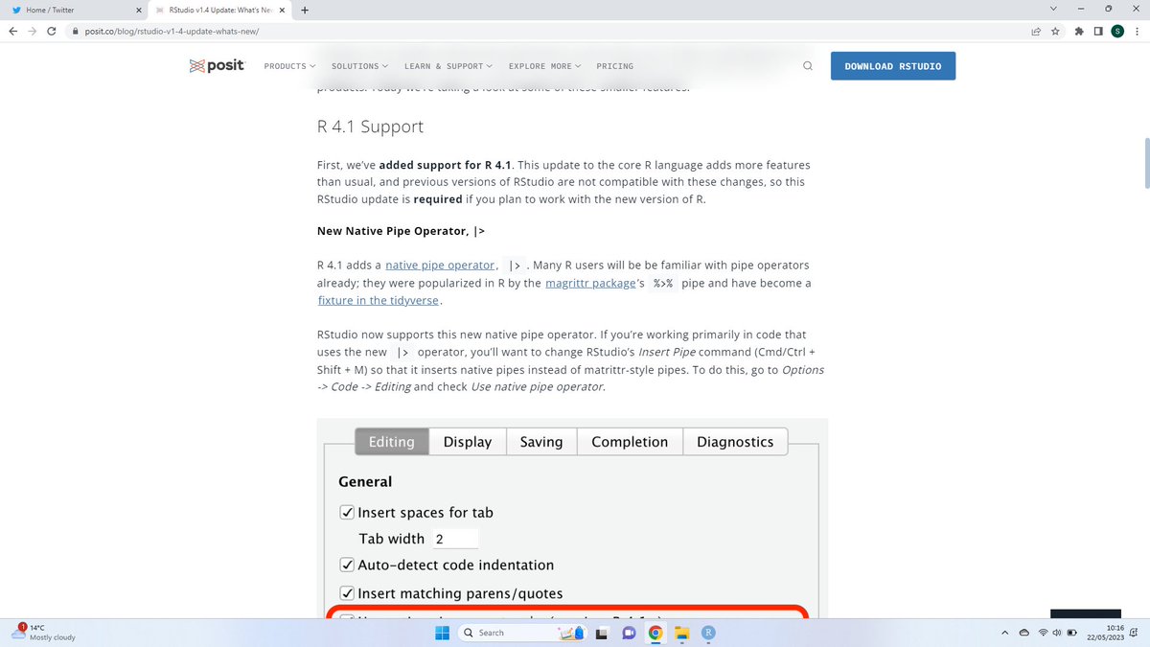Switch to the Home / Twitter tab
Viewport: 1150px width, 647px height.
pos(74,11)
